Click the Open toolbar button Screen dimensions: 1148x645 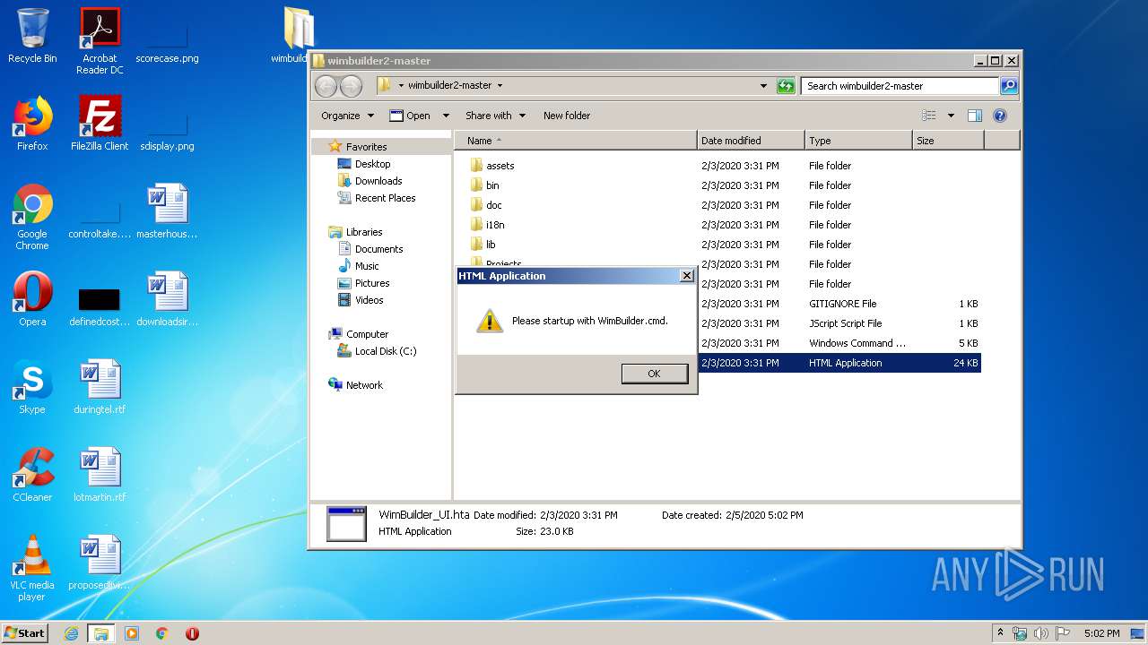point(410,116)
